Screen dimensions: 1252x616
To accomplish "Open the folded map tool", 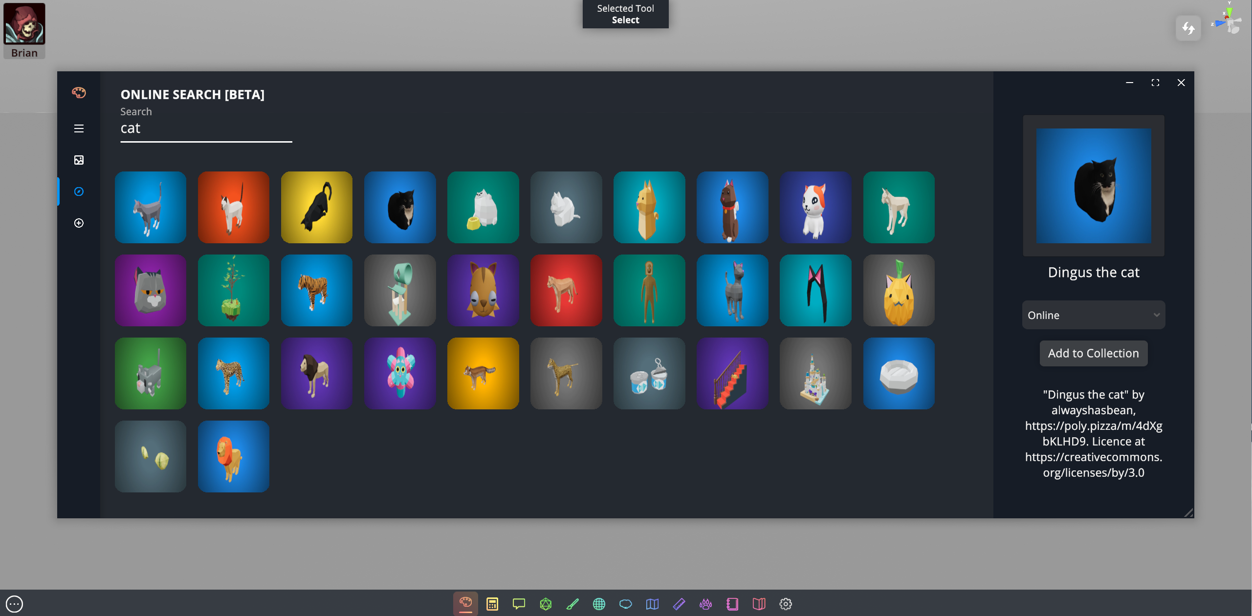I will click(652, 604).
